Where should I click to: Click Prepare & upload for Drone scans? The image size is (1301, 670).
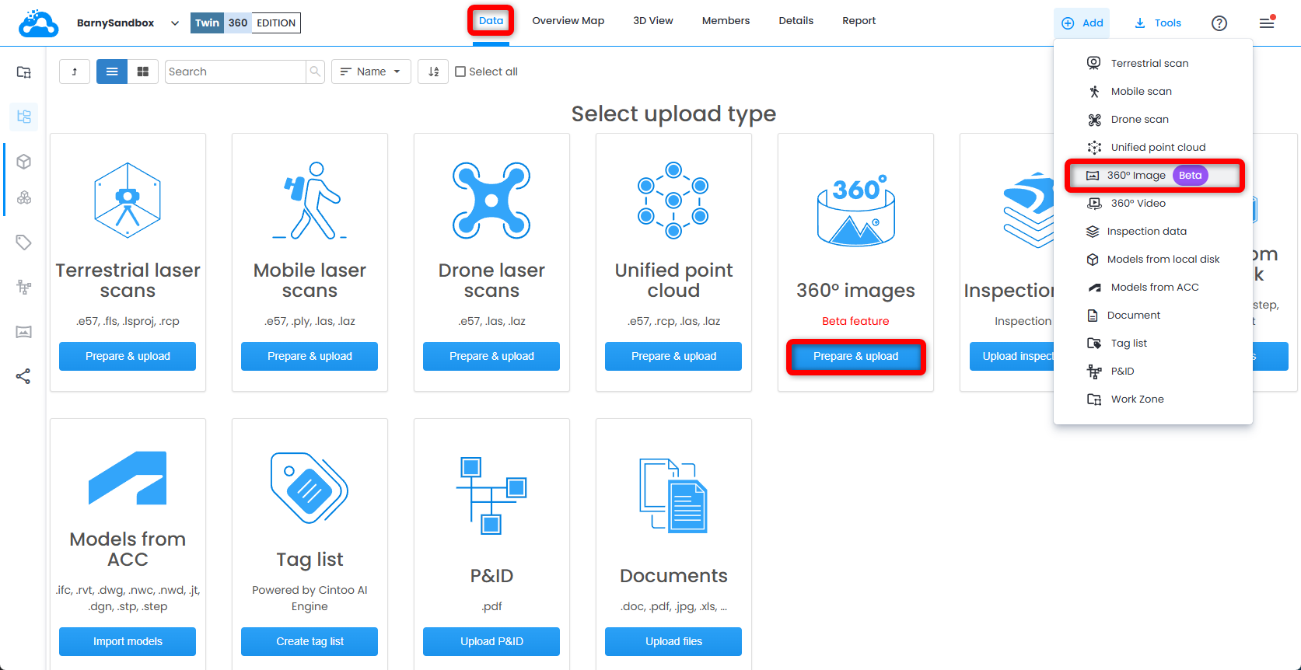491,356
